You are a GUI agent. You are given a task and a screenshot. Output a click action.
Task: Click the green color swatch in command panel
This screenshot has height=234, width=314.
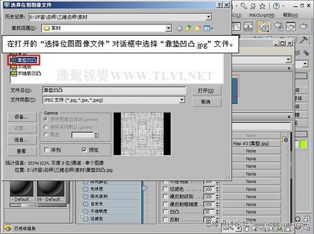pos(303,144)
